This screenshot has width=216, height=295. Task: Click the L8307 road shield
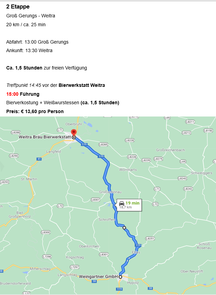(96, 200)
